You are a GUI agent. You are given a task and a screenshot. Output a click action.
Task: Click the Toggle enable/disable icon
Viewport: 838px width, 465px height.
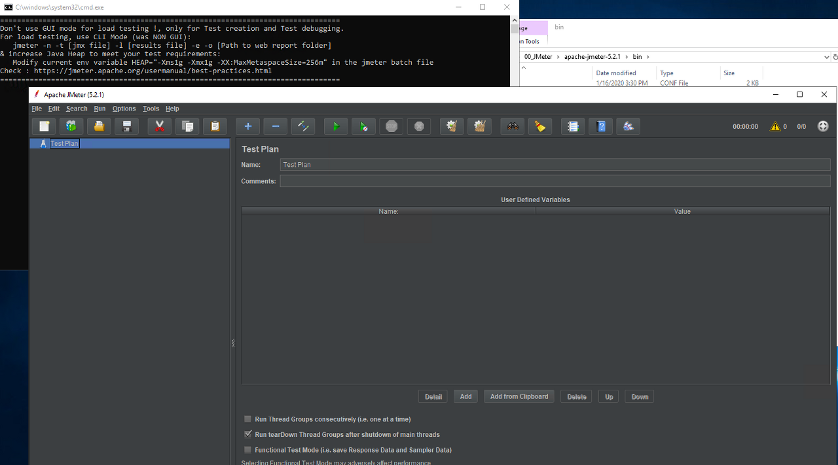[x=303, y=126]
